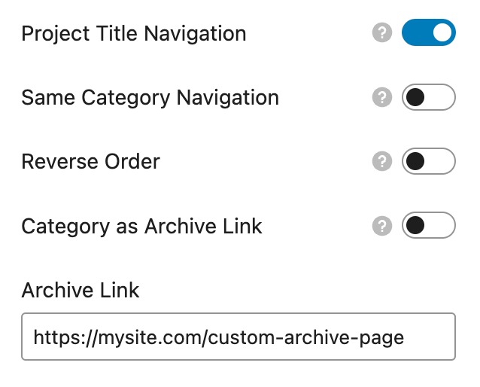Click the blue knob of the enabled toggle

click(x=442, y=34)
